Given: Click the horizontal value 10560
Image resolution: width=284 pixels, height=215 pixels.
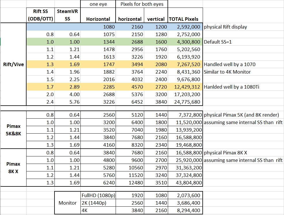Looking at the screenshot, I should point(130,168).
